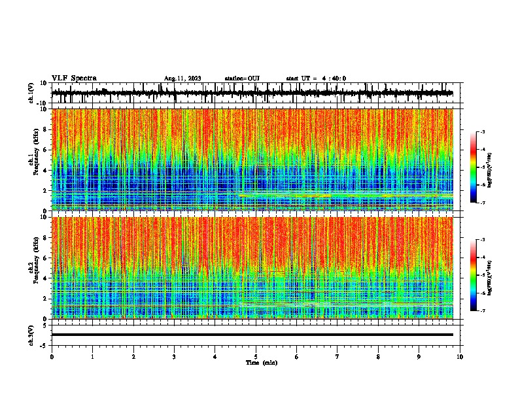Screen dimensions: 518x400
Task: Select the "start UT = 4:40:0" text
Action: point(316,78)
